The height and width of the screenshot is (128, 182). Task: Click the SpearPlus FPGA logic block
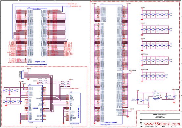pyautogui.click(x=37, y=36)
